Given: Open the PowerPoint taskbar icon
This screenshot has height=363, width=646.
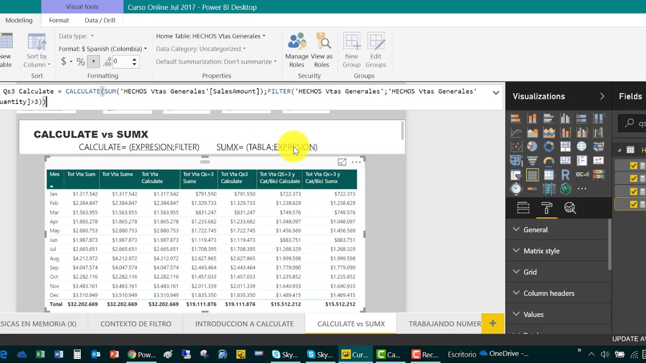Looking at the screenshot, I should pos(114,354).
